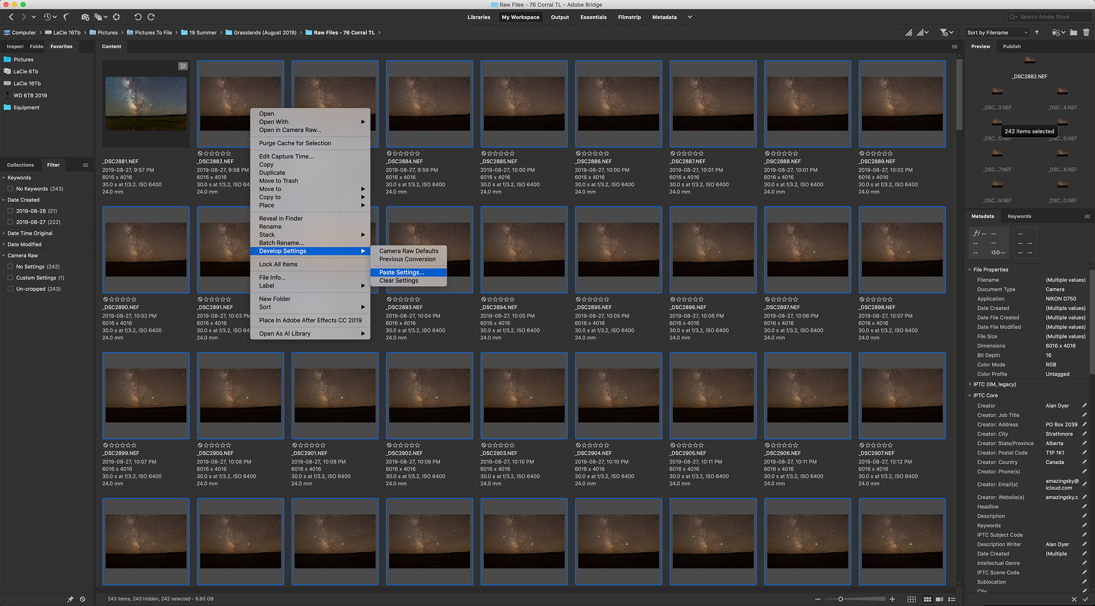
Task: Lock thumbnail grid icon
Action: pos(912,599)
